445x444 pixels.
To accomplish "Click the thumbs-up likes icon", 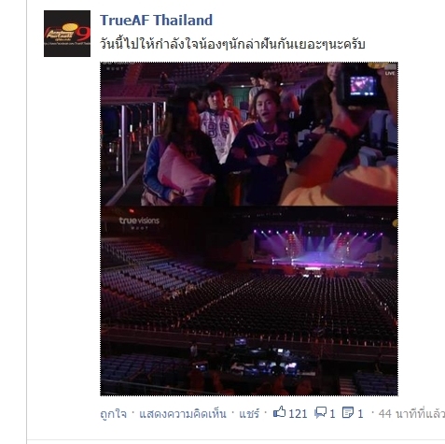I will (x=279, y=412).
